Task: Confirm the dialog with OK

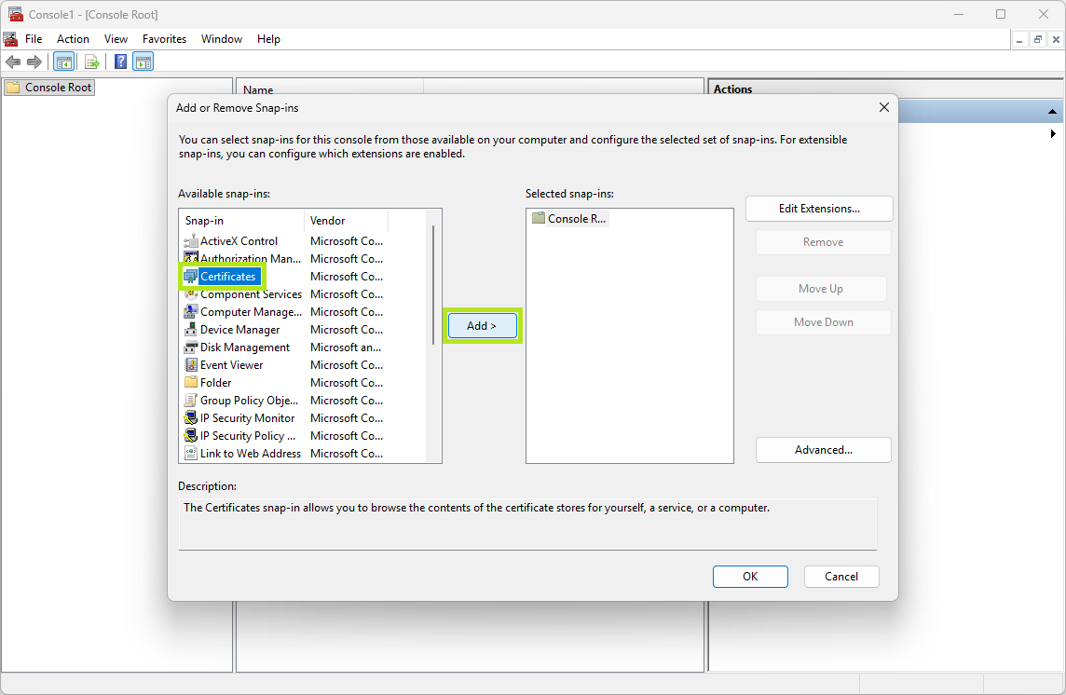Action: 750,576
